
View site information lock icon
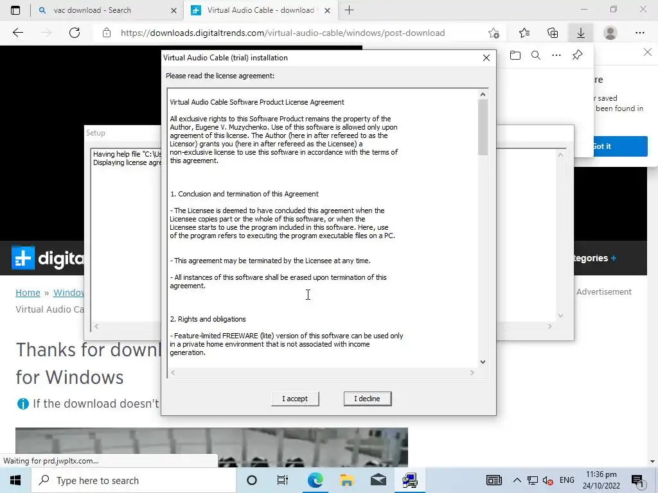[107, 33]
